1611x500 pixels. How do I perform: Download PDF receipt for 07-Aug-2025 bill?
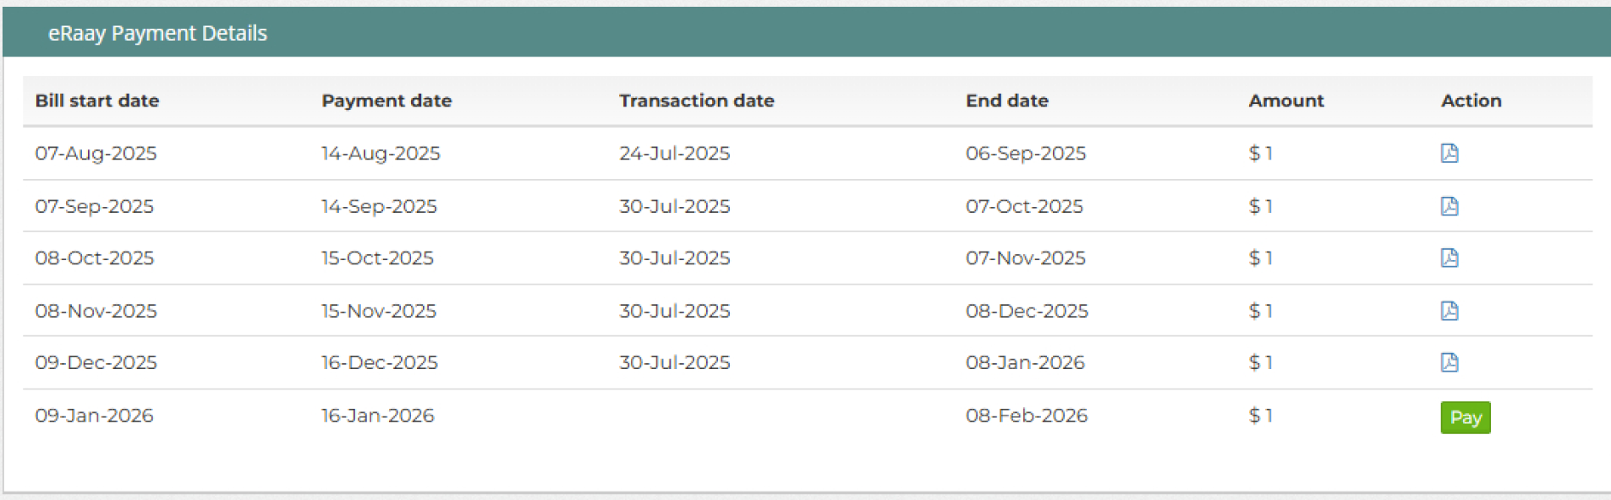point(1449,153)
